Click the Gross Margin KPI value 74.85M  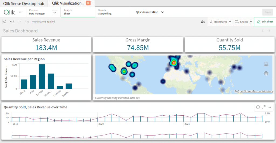pyautogui.click(x=138, y=48)
